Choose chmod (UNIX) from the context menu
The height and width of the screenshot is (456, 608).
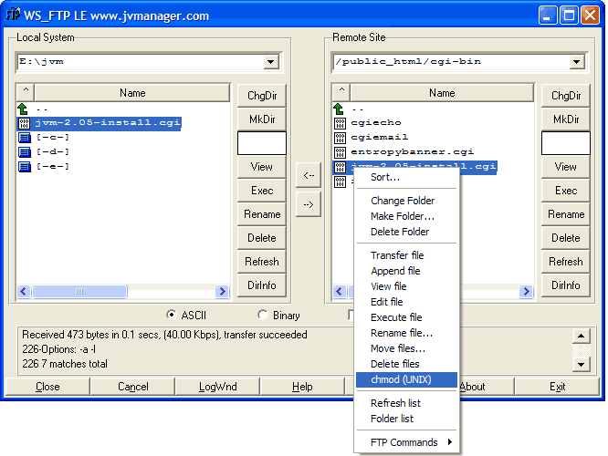click(x=406, y=379)
